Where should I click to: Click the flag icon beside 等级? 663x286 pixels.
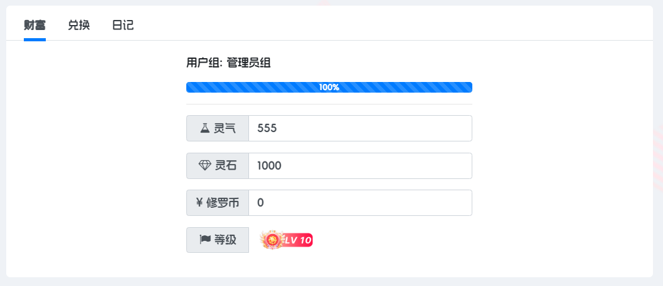pos(205,240)
